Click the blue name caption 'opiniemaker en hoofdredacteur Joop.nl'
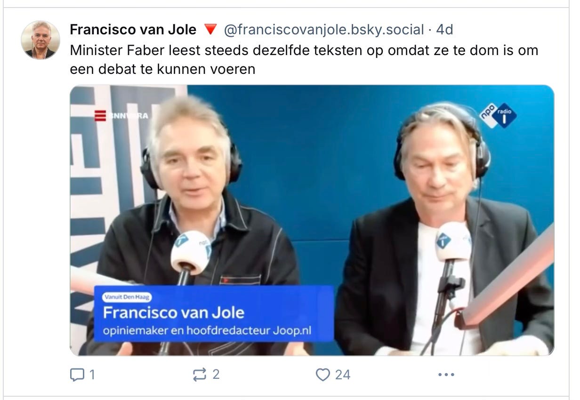This screenshot has width=580, height=400. [x=207, y=331]
